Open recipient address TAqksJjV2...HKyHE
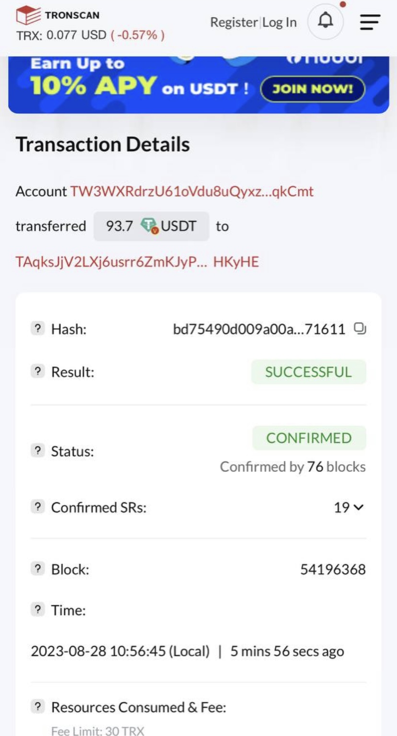Viewport: 397px width, 736px height. click(137, 262)
